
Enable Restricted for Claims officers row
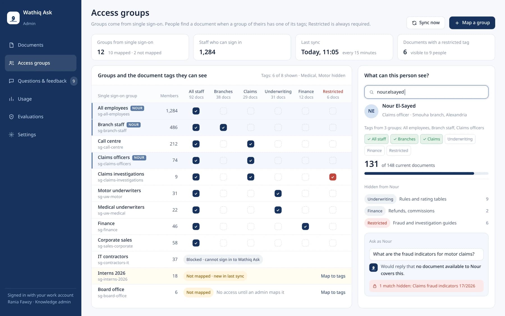[333, 160]
